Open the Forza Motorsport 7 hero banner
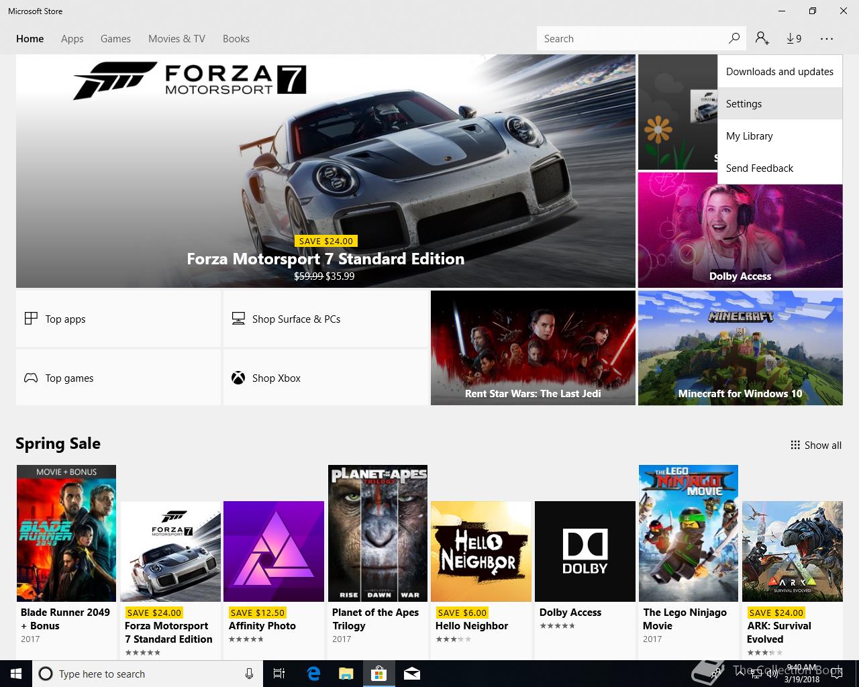 pos(325,171)
